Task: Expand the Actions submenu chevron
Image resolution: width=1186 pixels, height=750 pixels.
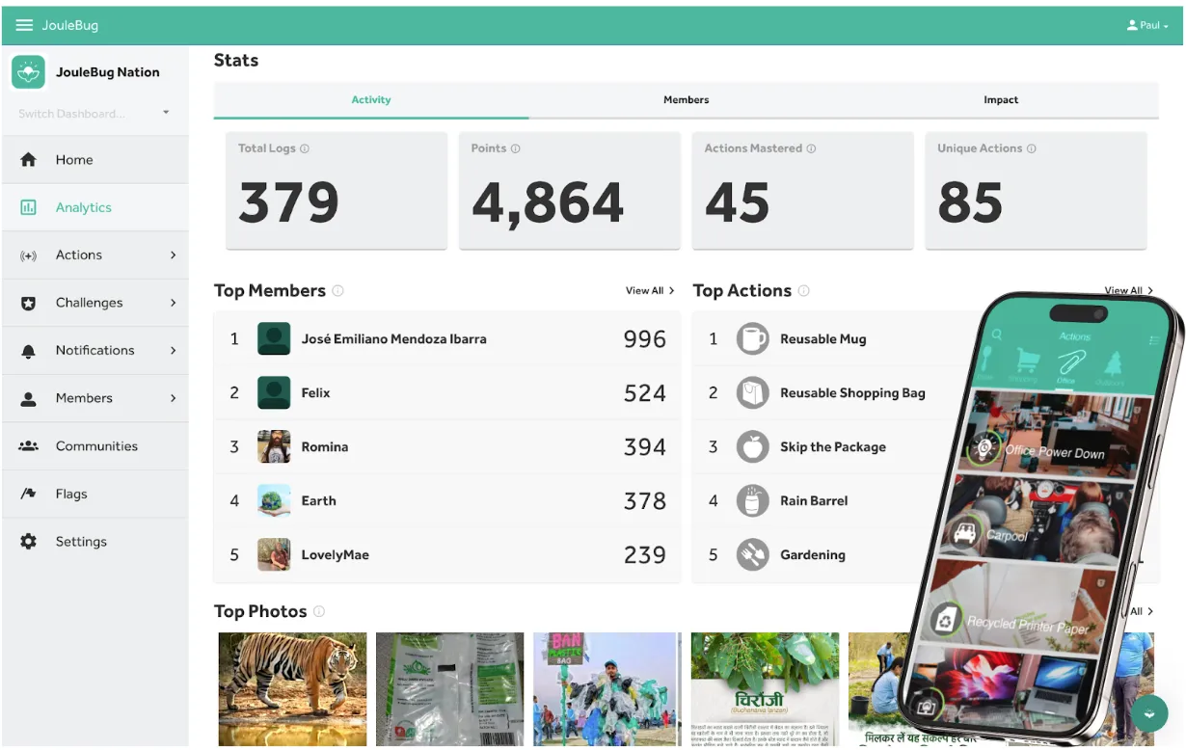Action: (x=174, y=255)
